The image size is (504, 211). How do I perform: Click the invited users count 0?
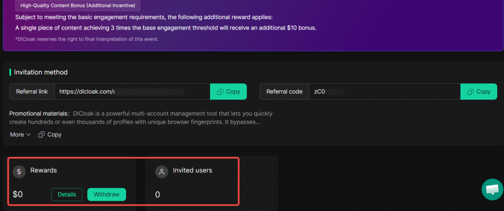[x=157, y=195]
